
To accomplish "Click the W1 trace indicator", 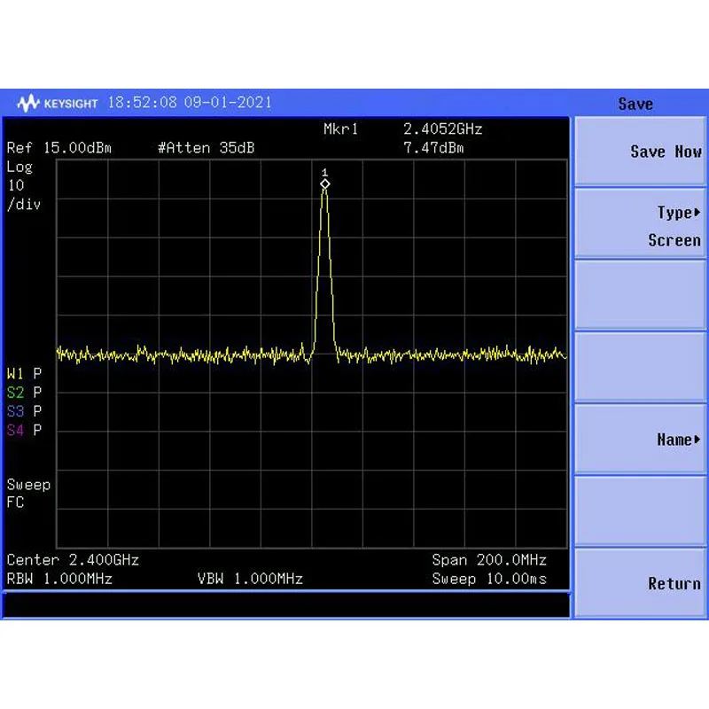I will [x=24, y=373].
